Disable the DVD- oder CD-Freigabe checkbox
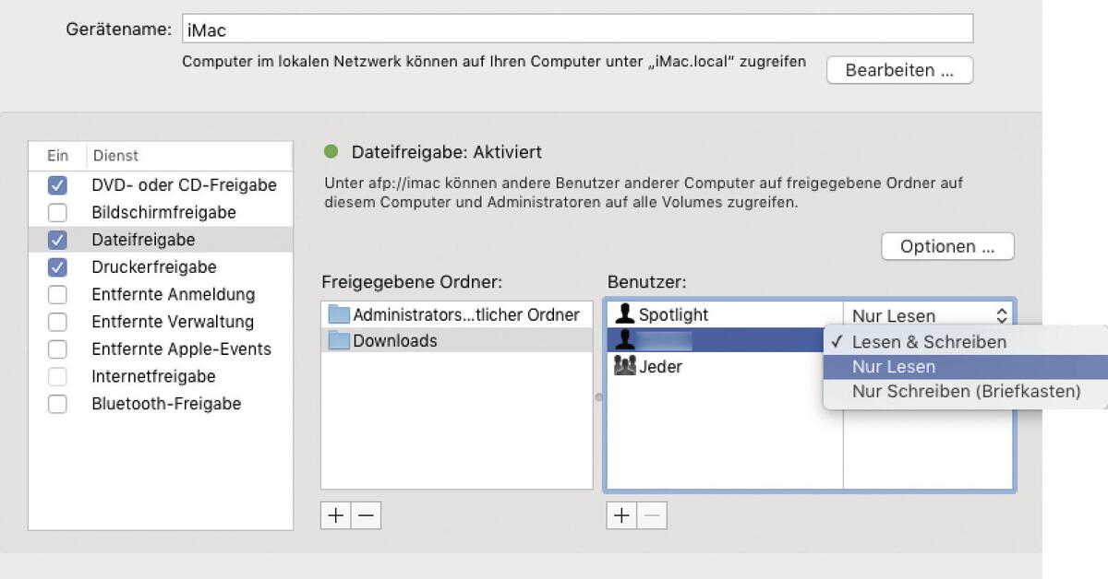 (57, 185)
